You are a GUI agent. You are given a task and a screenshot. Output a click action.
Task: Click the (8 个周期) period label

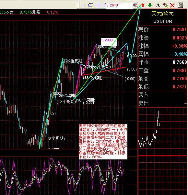click(56, 138)
